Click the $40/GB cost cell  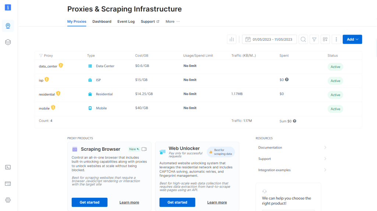point(141,108)
